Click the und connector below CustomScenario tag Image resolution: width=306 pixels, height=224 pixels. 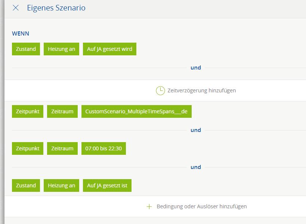pyautogui.click(x=196, y=130)
